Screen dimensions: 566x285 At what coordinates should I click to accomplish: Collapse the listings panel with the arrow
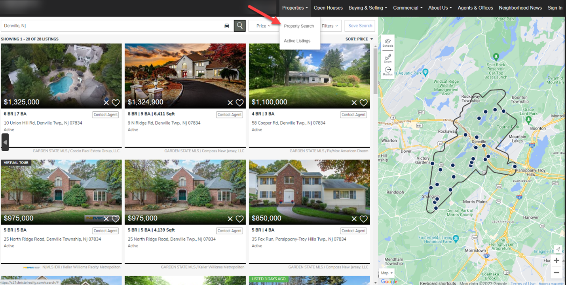click(5, 142)
